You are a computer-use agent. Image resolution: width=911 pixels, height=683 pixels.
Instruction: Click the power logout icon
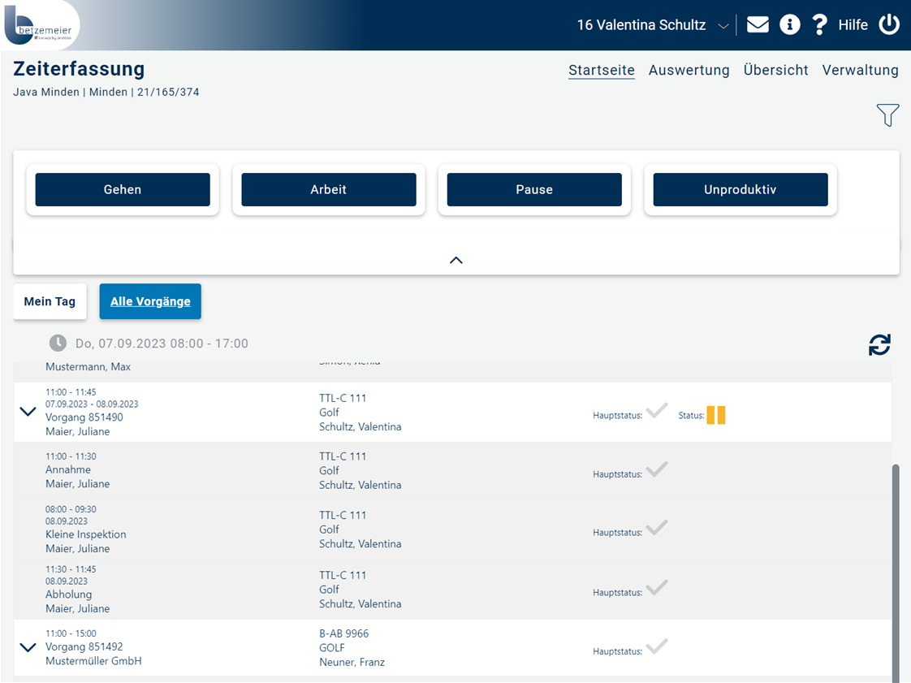point(889,24)
